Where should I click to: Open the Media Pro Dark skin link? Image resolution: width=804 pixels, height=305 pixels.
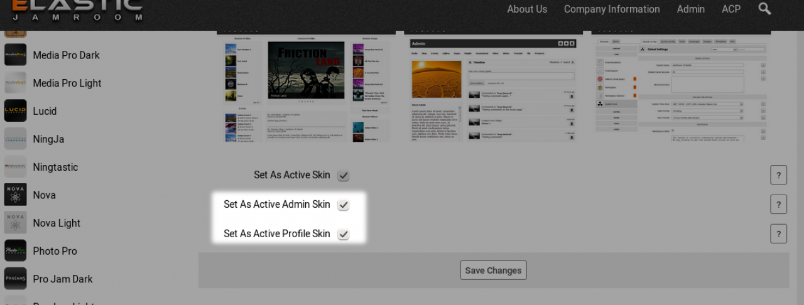click(x=66, y=55)
